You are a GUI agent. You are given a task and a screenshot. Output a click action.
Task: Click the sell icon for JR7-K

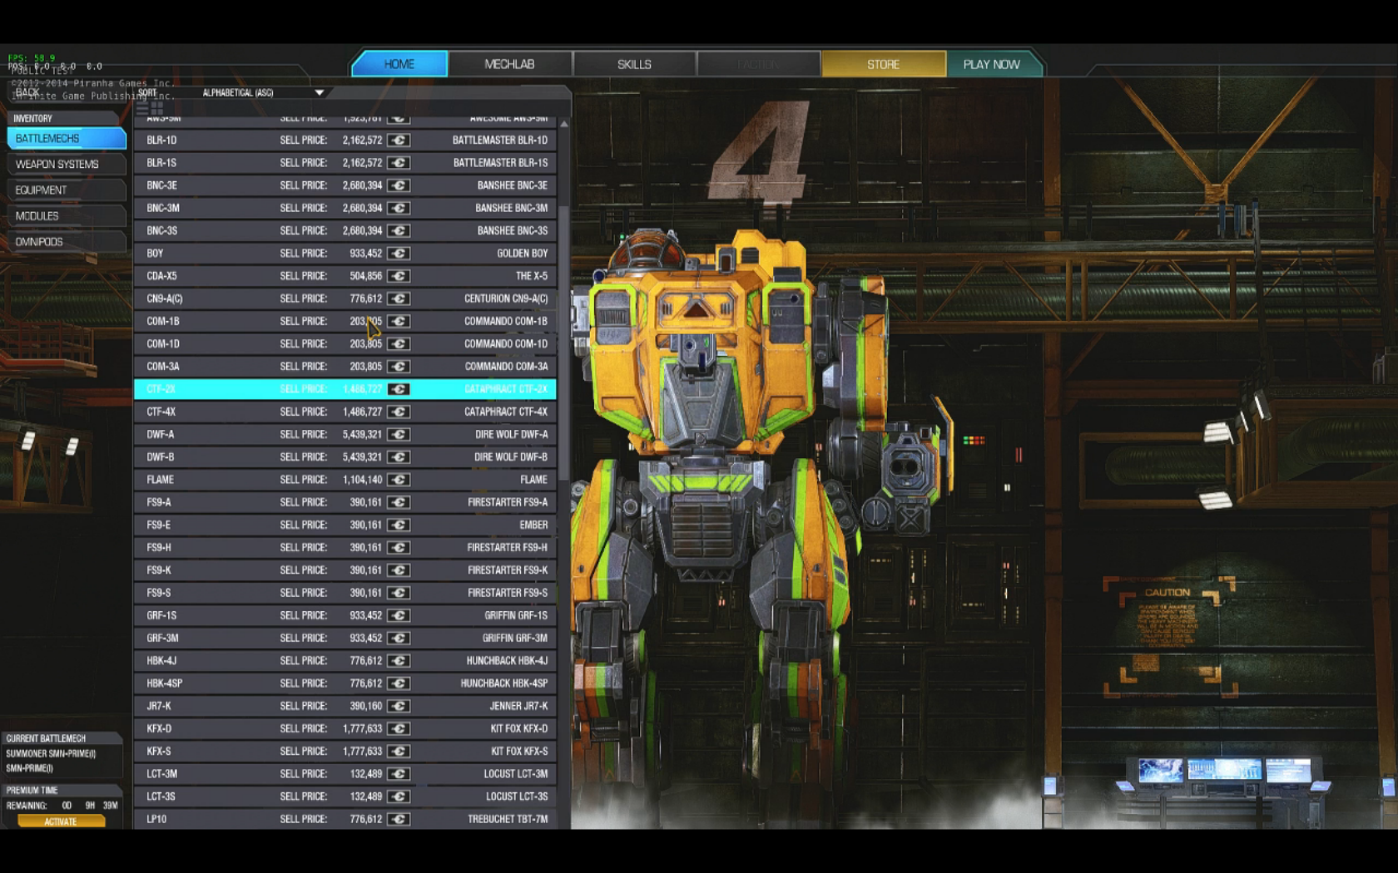click(399, 706)
